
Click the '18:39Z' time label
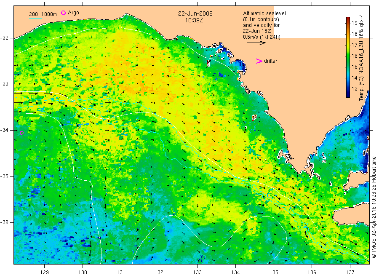click(x=194, y=21)
